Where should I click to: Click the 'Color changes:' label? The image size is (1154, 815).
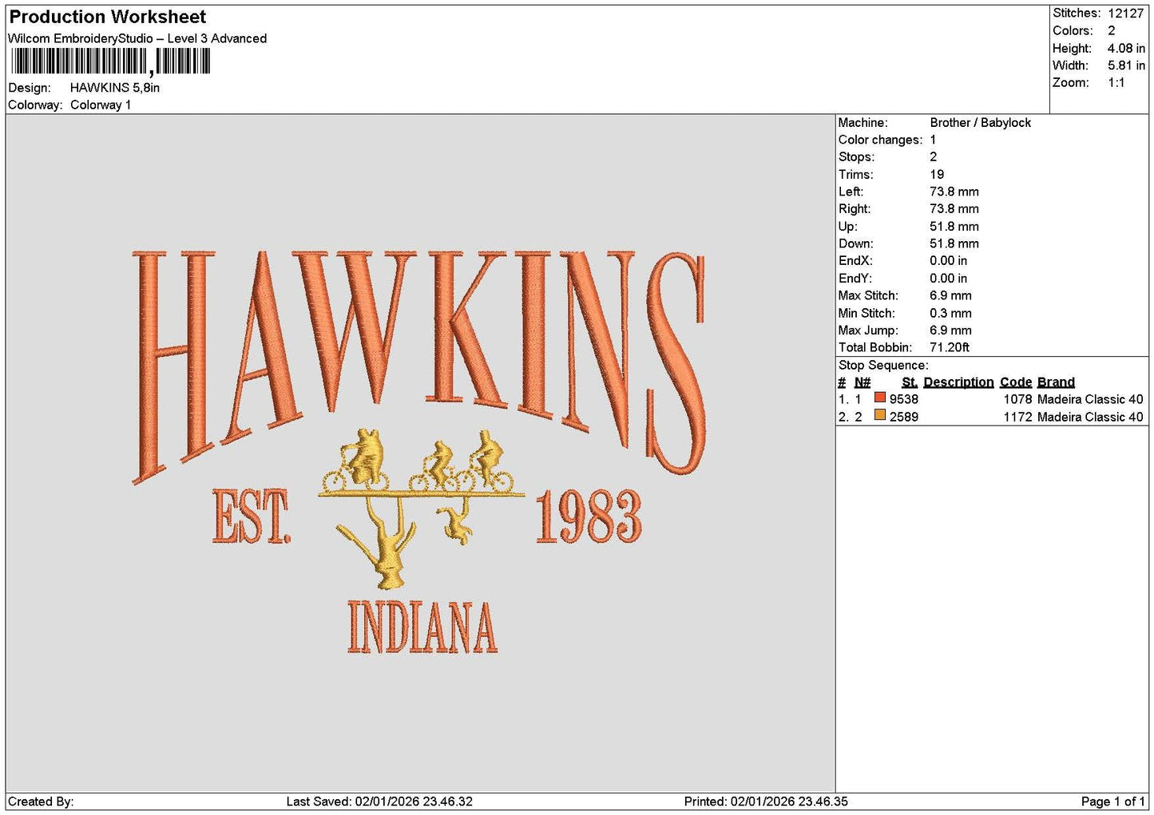[880, 140]
